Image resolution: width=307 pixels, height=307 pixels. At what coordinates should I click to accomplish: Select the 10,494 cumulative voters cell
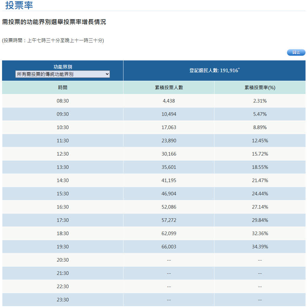(x=169, y=114)
